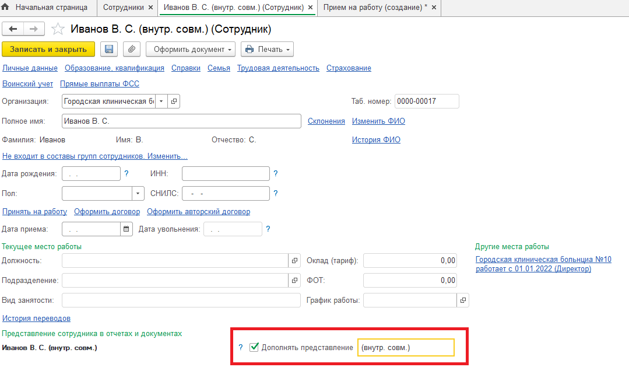The height and width of the screenshot is (374, 629).
Task: Open organization record with the open icon
Action: (174, 102)
